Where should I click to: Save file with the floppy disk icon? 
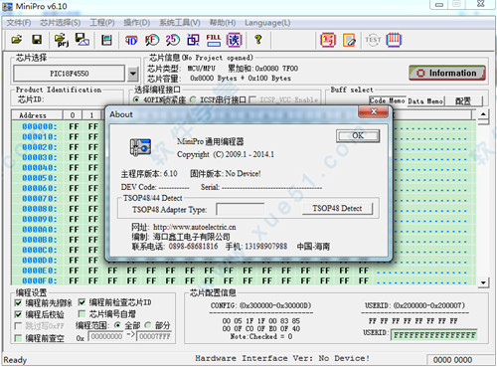pos(37,40)
